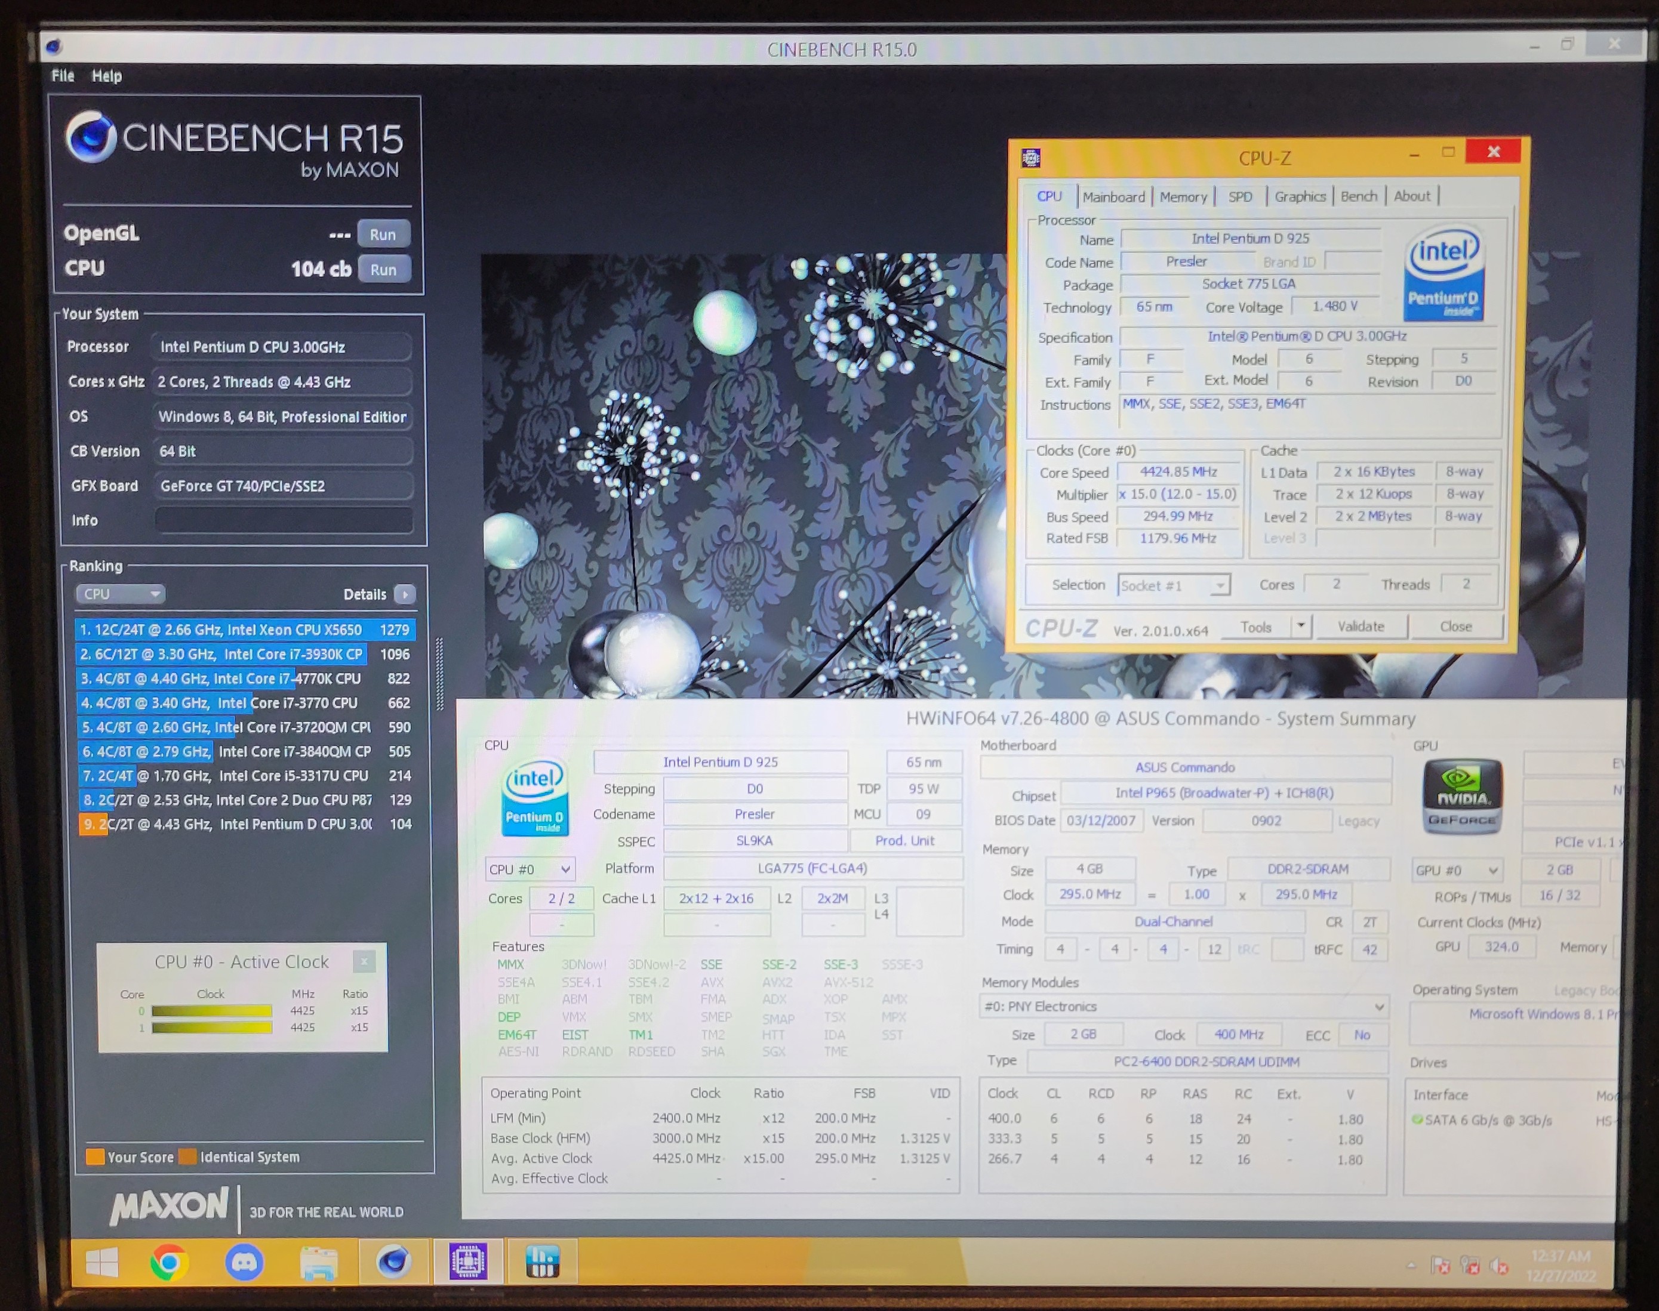Click the Info field in Your System
1659x1311 pixels.
[x=284, y=520]
